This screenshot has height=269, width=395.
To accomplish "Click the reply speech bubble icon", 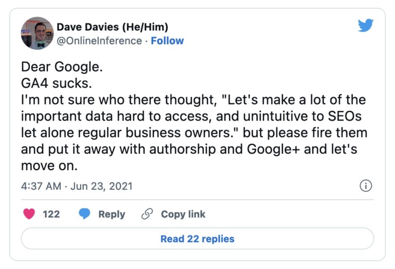I will 84,214.
